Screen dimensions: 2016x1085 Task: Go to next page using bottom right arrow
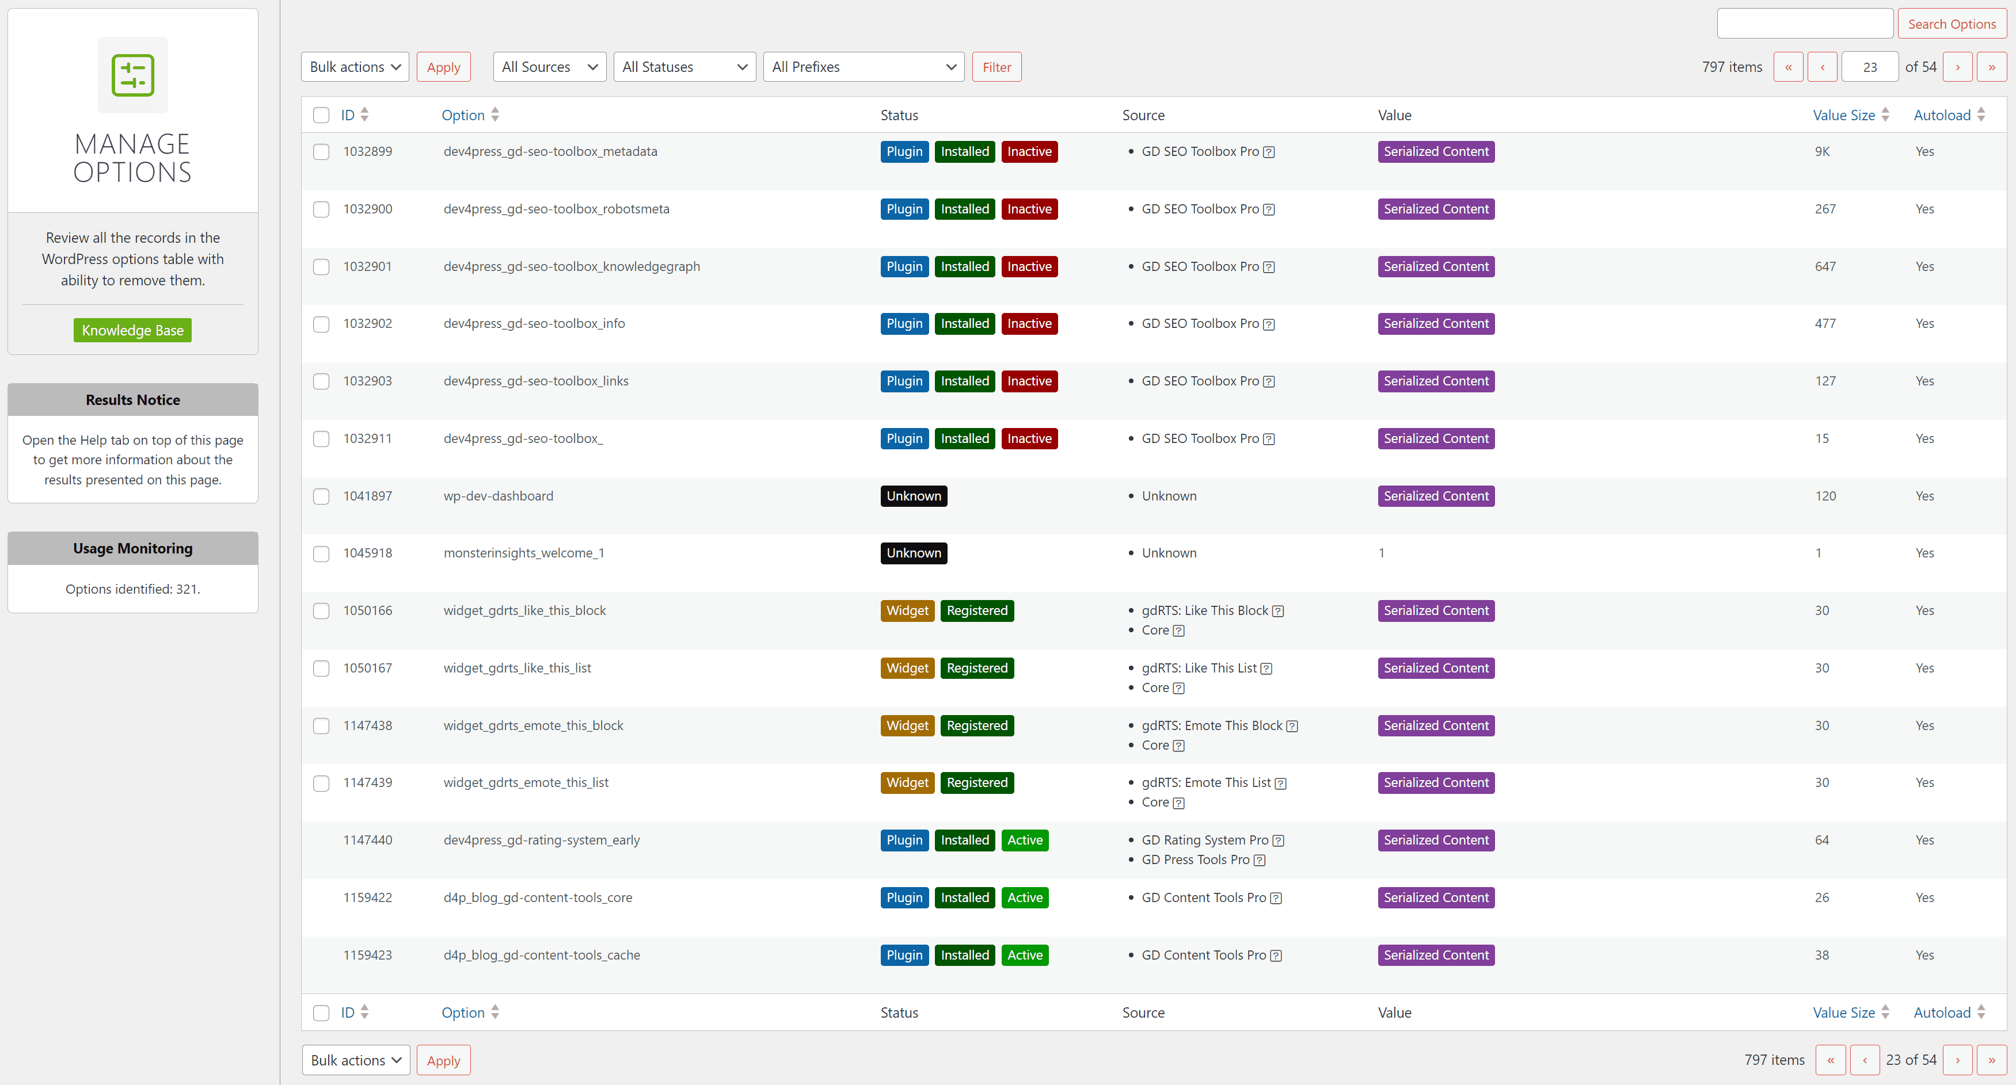(1957, 1060)
